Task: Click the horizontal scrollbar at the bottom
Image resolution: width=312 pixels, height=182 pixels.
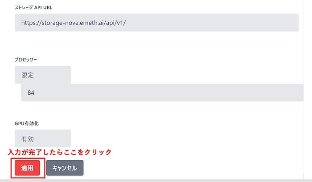Action: [x=156, y=180]
